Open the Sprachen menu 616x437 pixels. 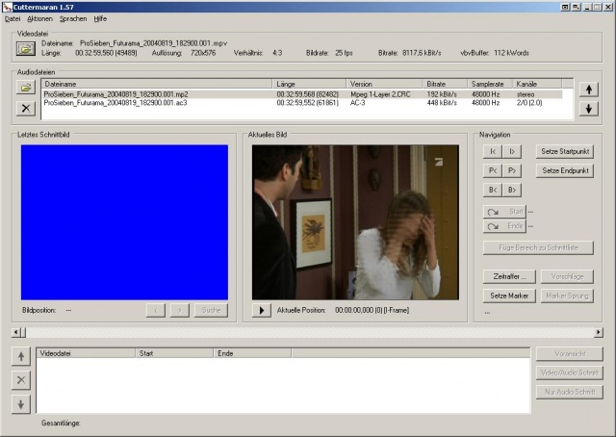point(72,18)
